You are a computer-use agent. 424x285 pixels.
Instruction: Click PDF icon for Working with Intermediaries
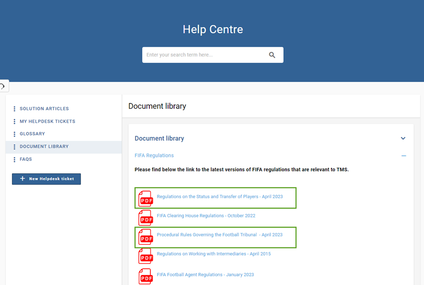click(x=146, y=256)
